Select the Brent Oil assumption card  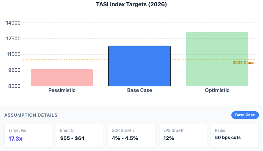pos(80,135)
